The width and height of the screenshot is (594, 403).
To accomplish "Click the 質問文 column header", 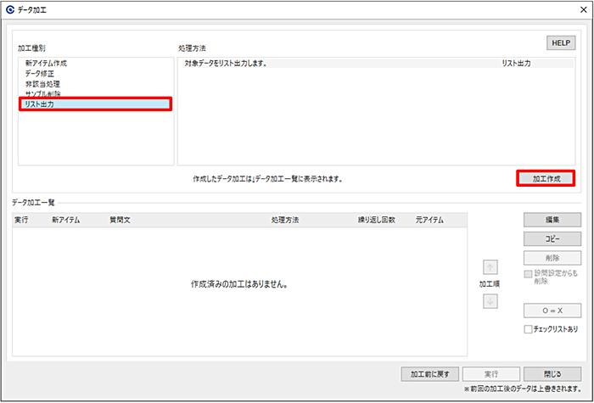I will click(120, 220).
